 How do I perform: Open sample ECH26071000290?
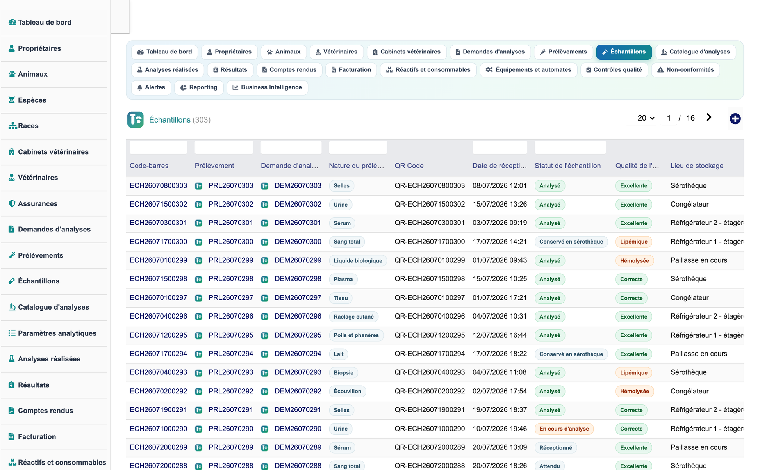[158, 429]
